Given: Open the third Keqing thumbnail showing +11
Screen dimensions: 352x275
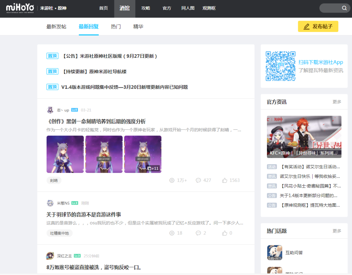Looking at the screenshot, I should (x=143, y=154).
